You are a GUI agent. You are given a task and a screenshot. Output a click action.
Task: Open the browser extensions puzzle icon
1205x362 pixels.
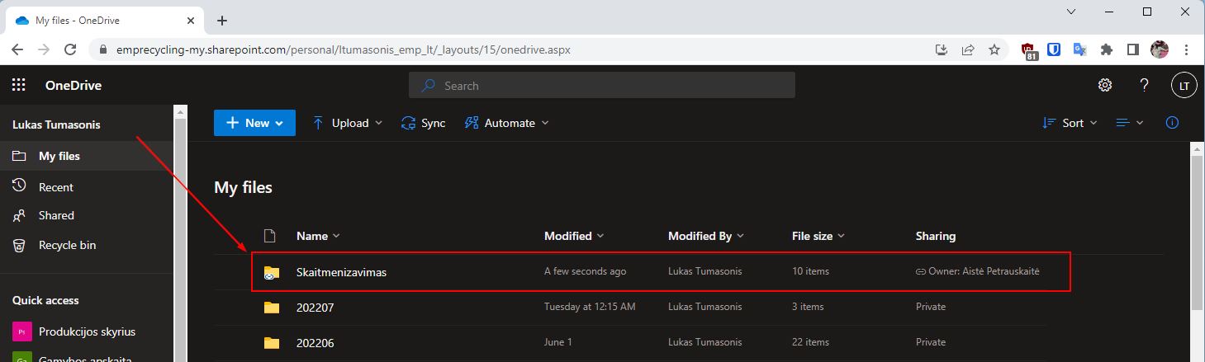(1107, 49)
